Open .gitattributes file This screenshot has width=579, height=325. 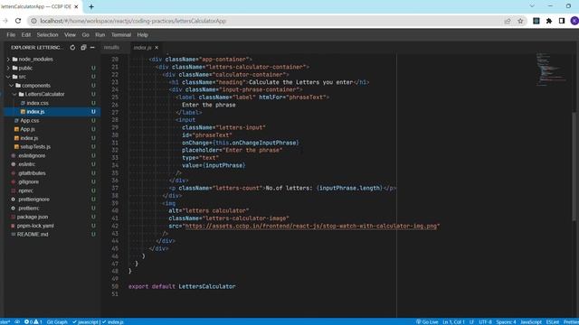pyautogui.click(x=33, y=173)
